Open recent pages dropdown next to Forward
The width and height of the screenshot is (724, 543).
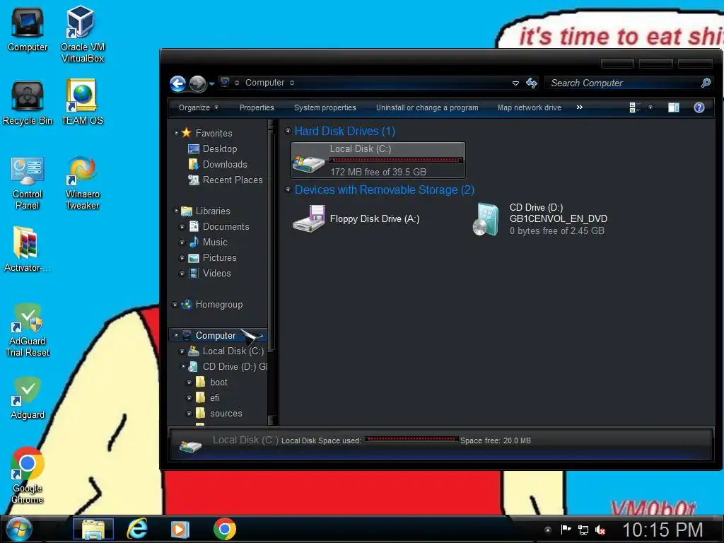click(211, 84)
